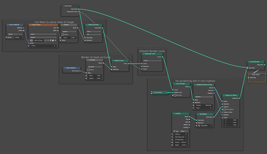Click the Exists output socket on Named Attribute
This screenshot has height=154, width=267.
coord(24,31)
